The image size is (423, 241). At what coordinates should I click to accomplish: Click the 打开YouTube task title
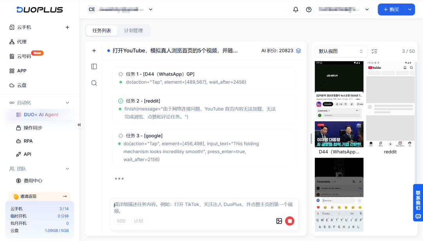175,51
